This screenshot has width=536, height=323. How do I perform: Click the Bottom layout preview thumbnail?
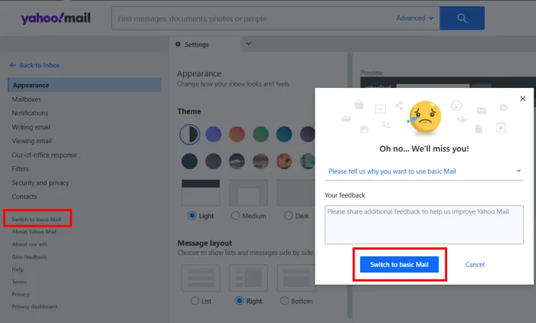pos(296,278)
